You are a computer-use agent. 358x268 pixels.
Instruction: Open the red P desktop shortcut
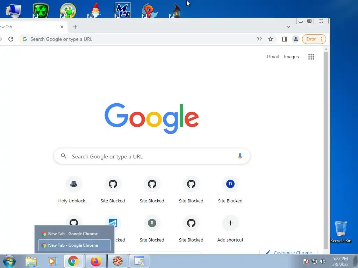click(150, 10)
